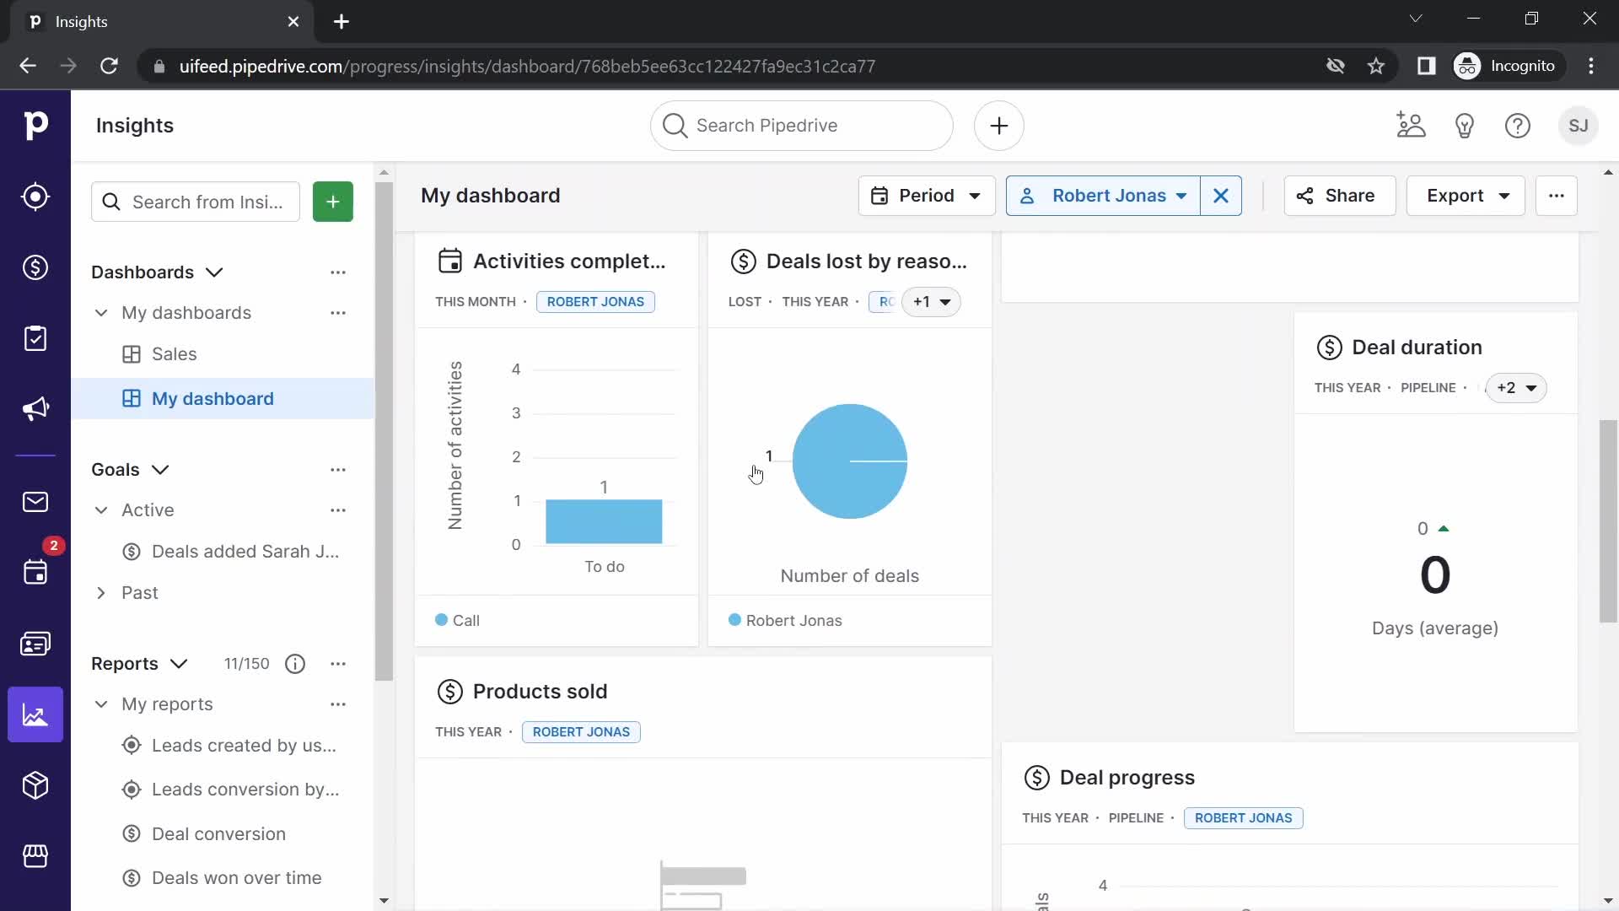1619x911 pixels.
Task: Open browser side panel icon
Action: [1426, 66]
